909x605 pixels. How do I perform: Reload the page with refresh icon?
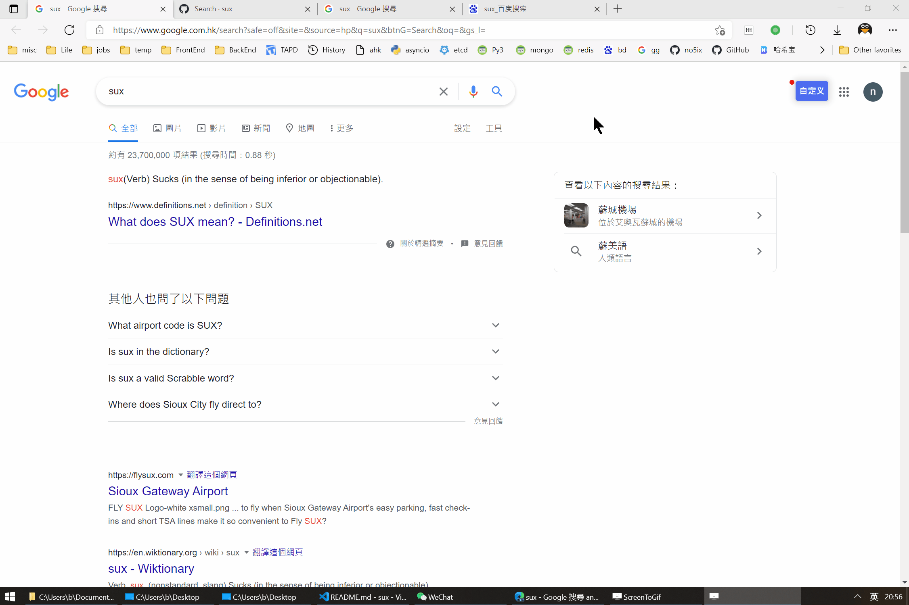pos(69,30)
